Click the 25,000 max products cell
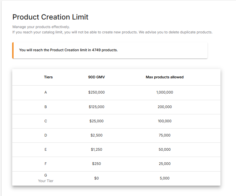This screenshot has height=196, width=236. (x=165, y=164)
